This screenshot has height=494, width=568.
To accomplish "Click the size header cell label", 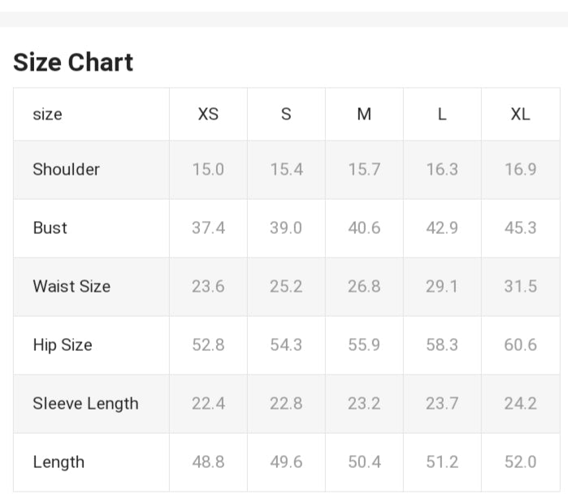I will (47, 115).
